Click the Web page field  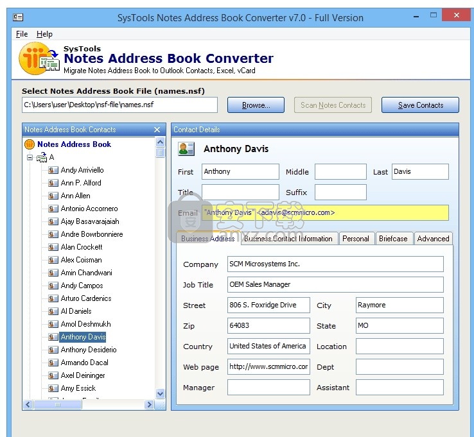(268, 366)
